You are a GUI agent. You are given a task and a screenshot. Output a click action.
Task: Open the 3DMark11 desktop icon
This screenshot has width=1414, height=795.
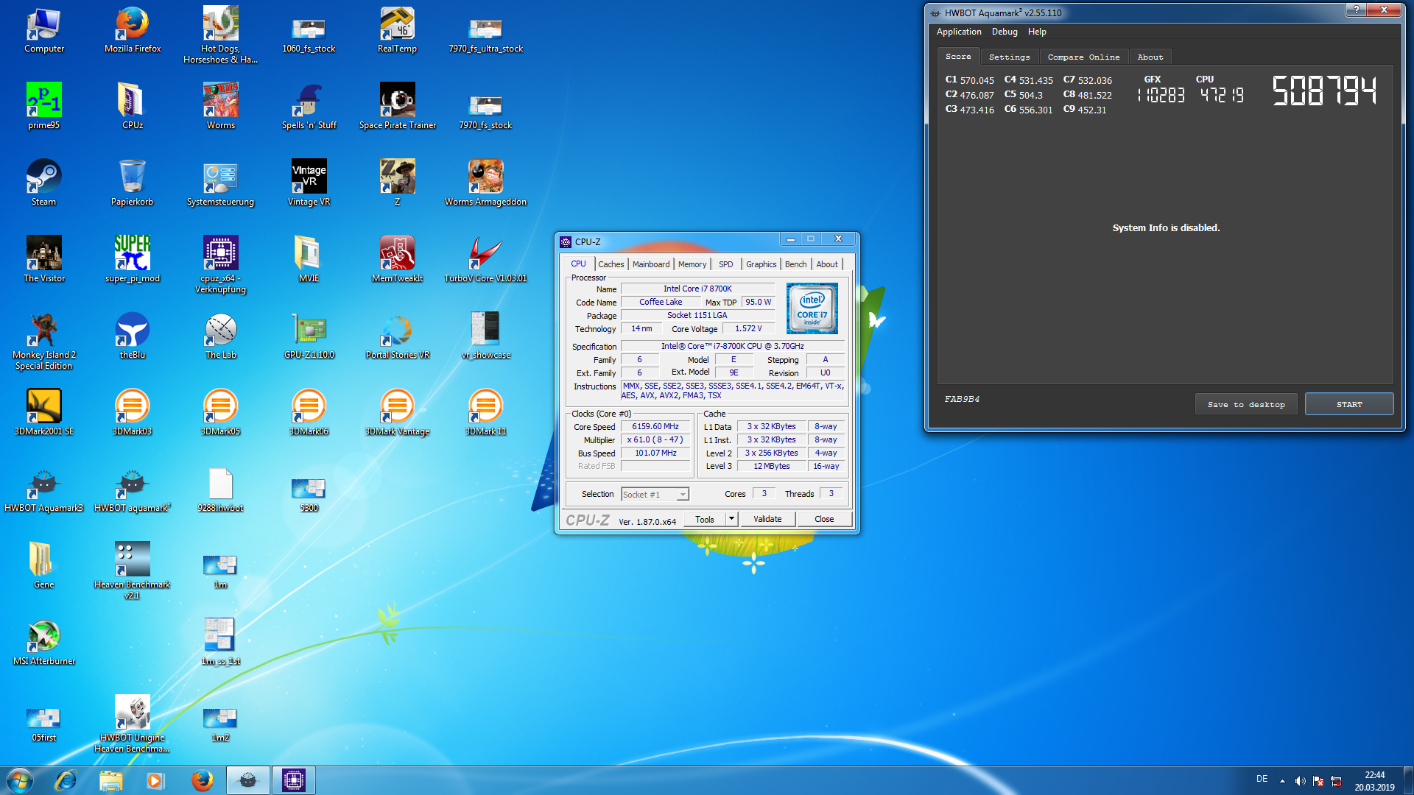(x=485, y=412)
